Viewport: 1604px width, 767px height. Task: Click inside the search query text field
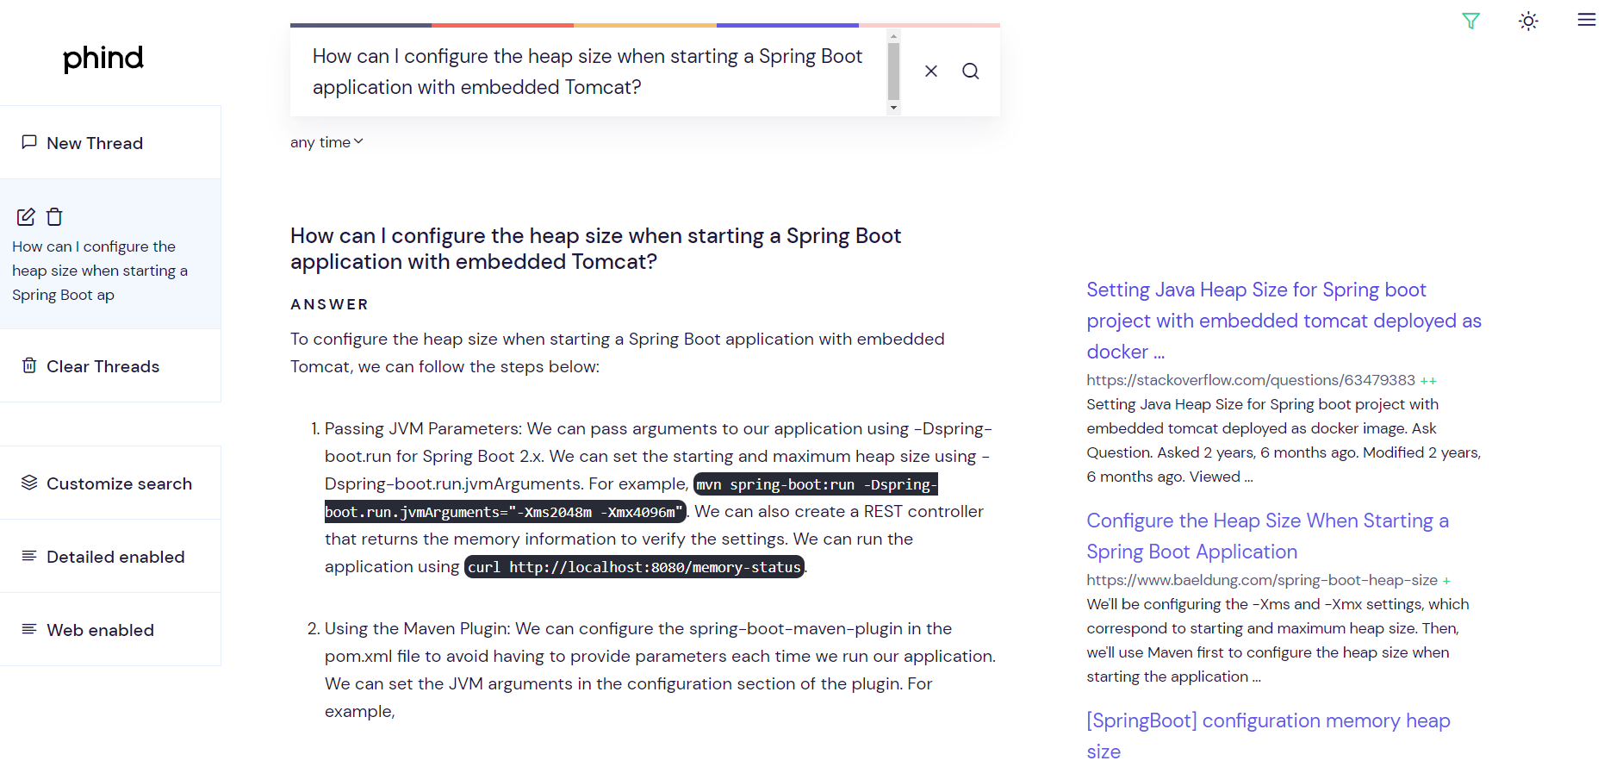click(588, 72)
